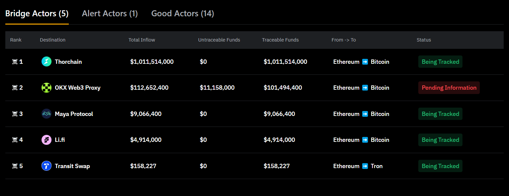
Task: Click Li.fi's untraceable funds $0 value
Action: tap(203, 140)
